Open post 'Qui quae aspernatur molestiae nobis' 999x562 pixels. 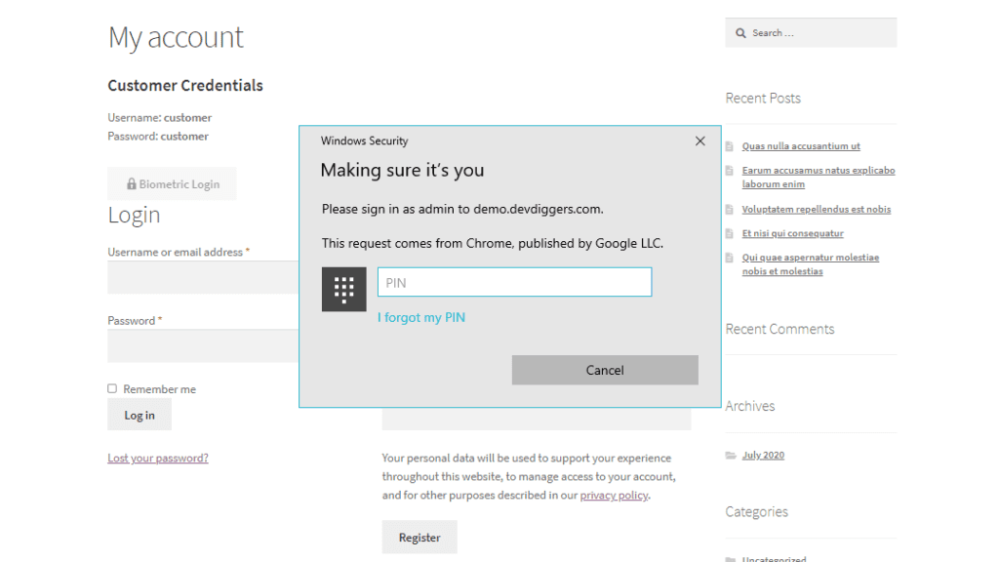click(x=811, y=264)
